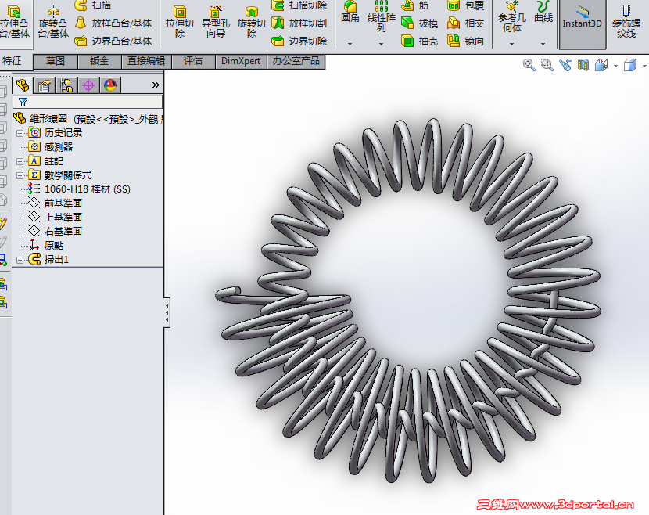Open the ConfigurationManager tab
The height and width of the screenshot is (515, 649).
click(66, 85)
